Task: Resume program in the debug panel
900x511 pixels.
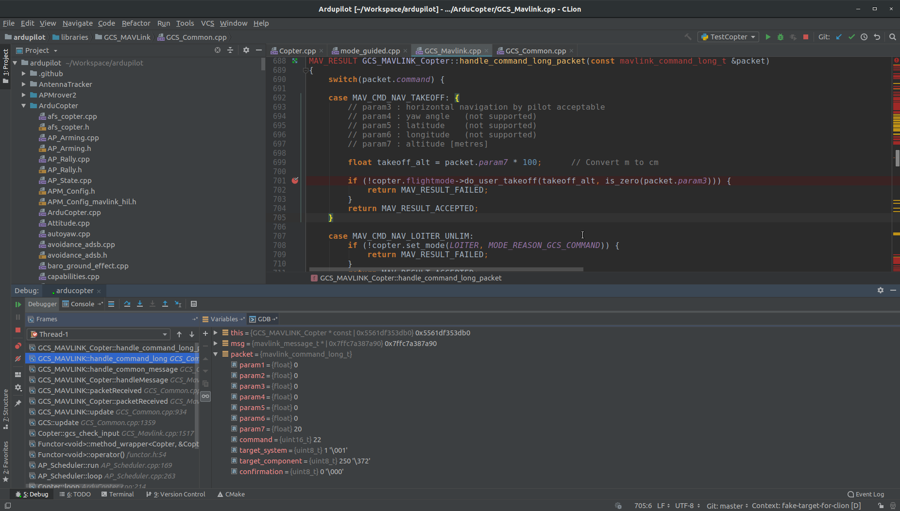Action: pos(18,304)
